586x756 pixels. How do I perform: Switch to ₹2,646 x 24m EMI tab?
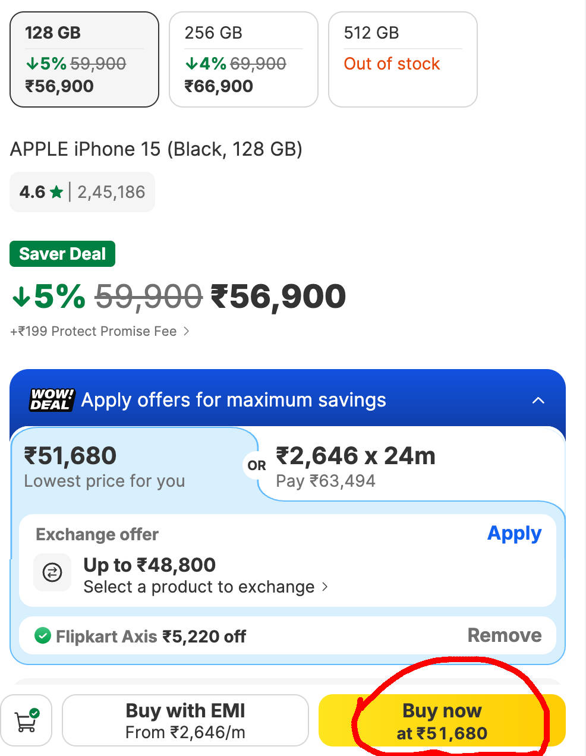point(410,467)
